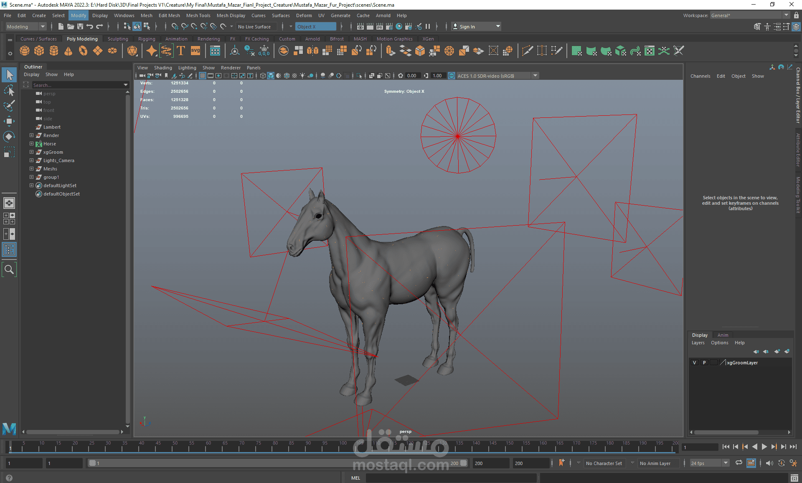Toggle the timeline loop playback button

point(739,463)
